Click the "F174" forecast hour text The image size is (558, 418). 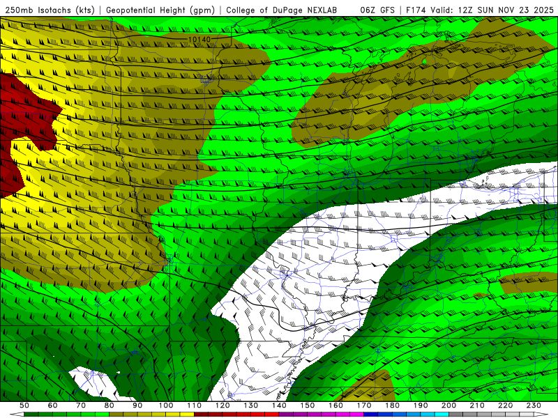(416, 10)
